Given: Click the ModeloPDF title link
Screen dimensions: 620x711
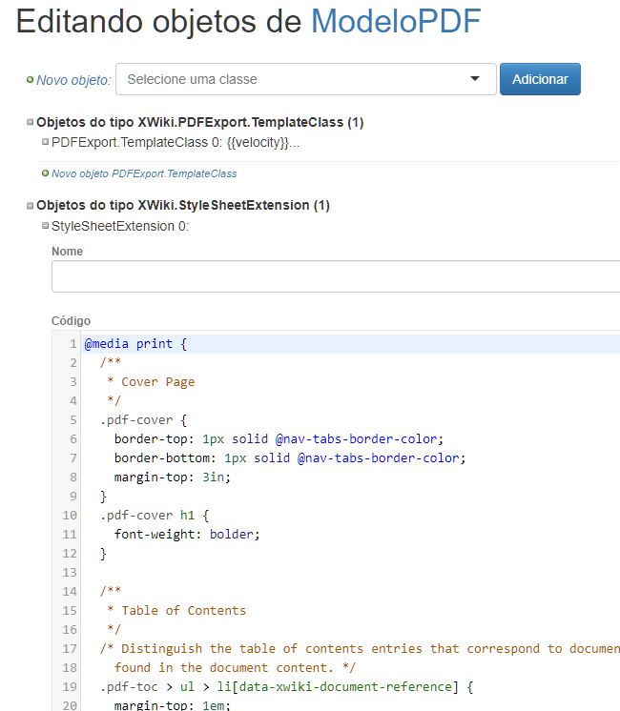Looking at the screenshot, I should 395,21.
